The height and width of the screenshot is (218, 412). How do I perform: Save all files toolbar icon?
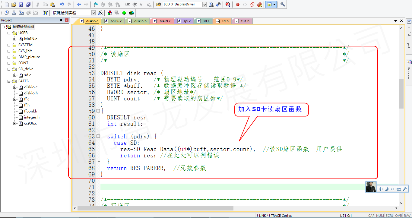point(28,5)
